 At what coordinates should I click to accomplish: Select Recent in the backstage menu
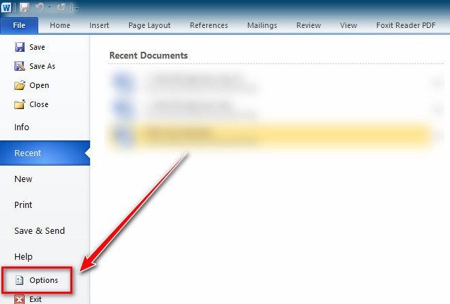point(45,153)
